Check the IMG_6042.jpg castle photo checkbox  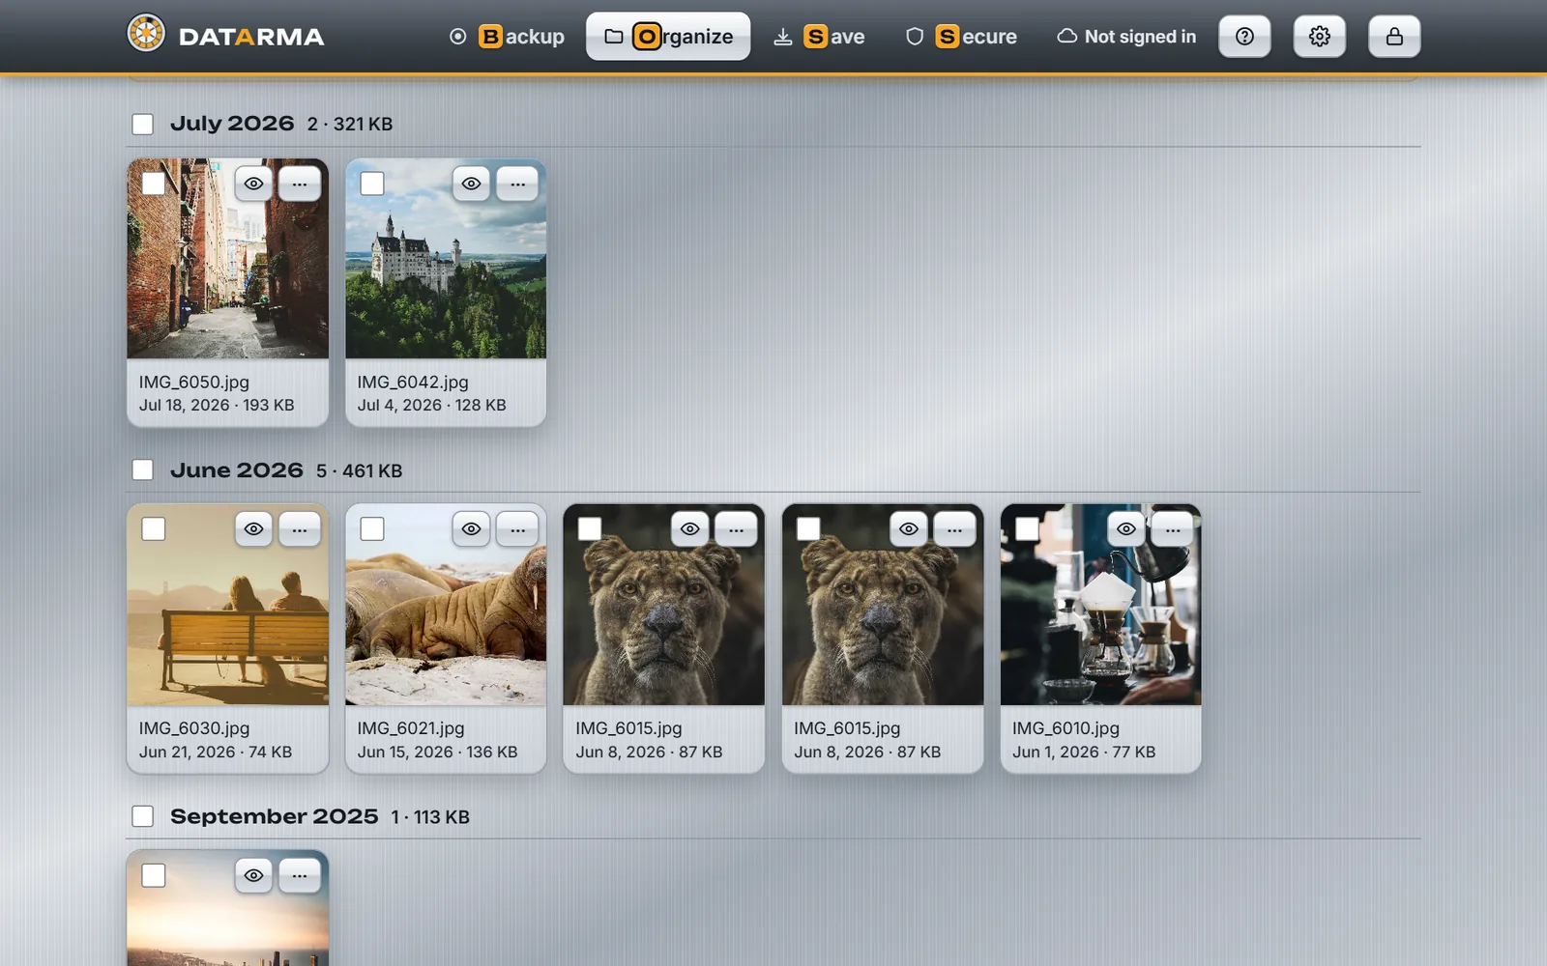(372, 184)
